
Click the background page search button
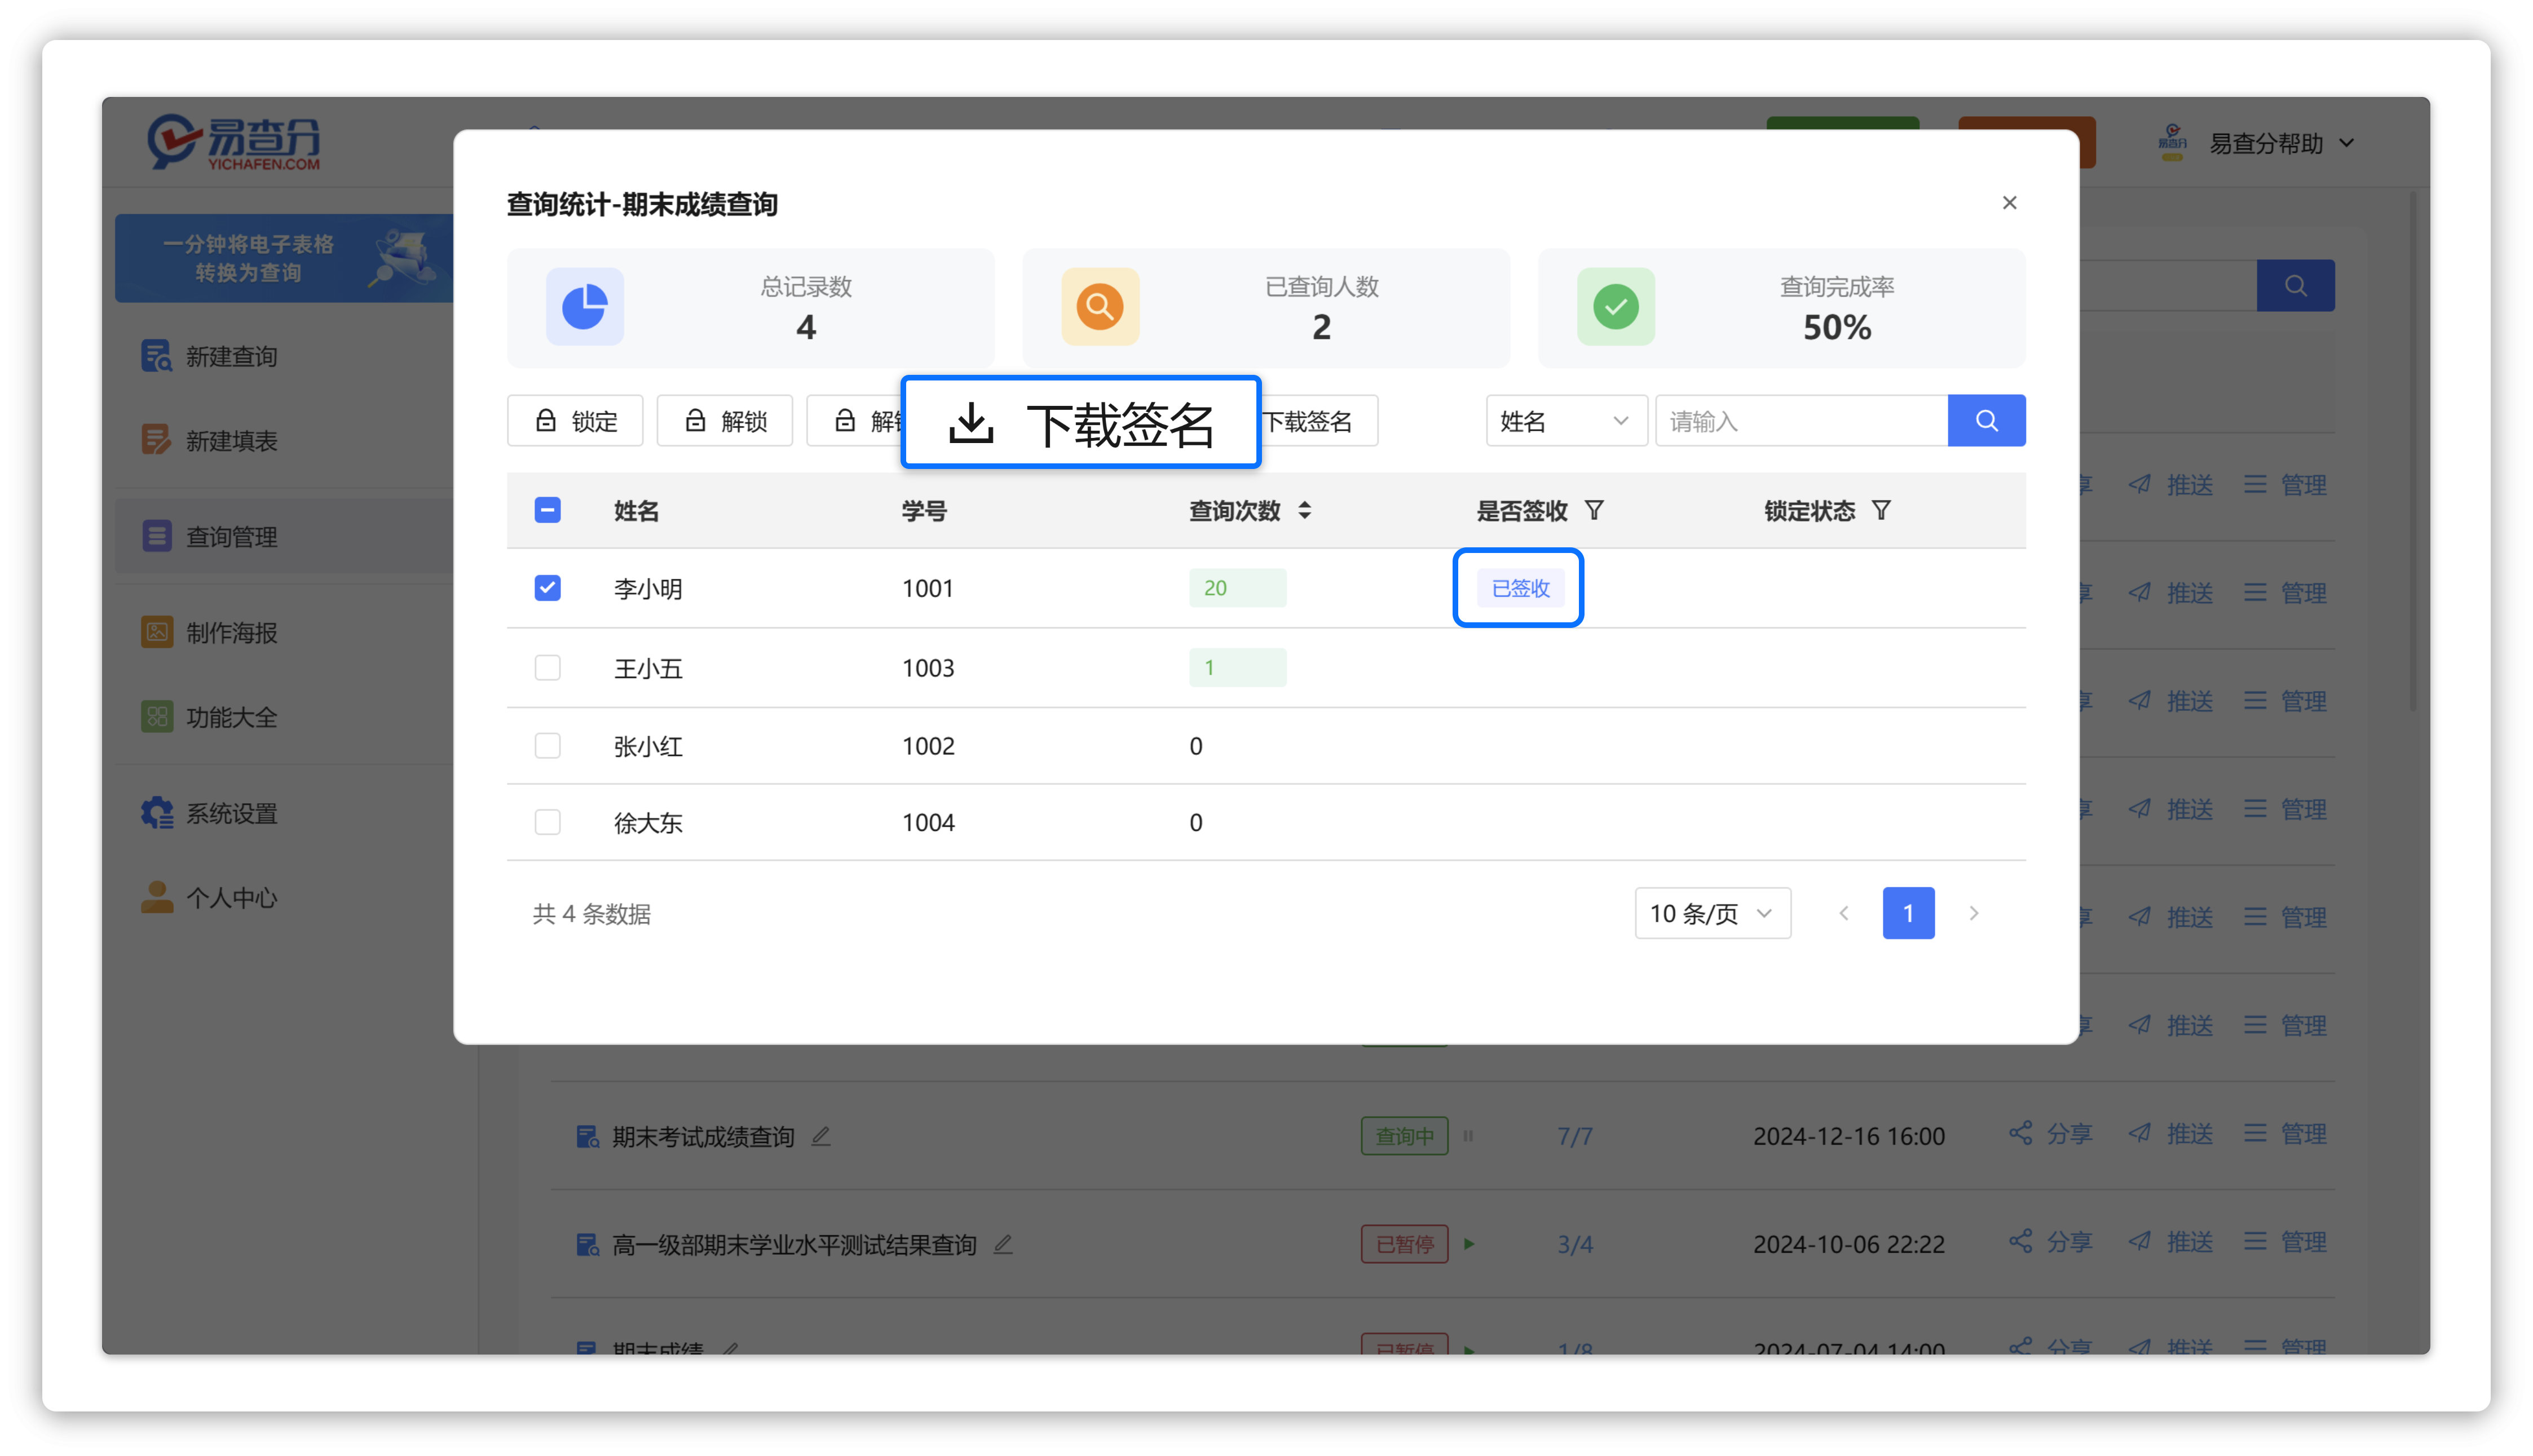pyautogui.click(x=2295, y=286)
